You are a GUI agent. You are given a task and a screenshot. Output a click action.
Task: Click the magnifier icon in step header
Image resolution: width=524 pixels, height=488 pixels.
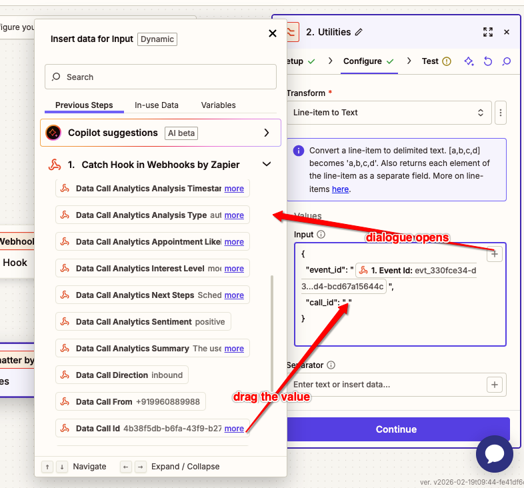point(506,61)
